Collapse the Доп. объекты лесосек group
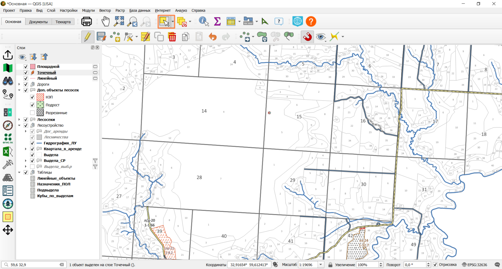Image resolution: width=502 pixels, height=269 pixels. coord(19,90)
